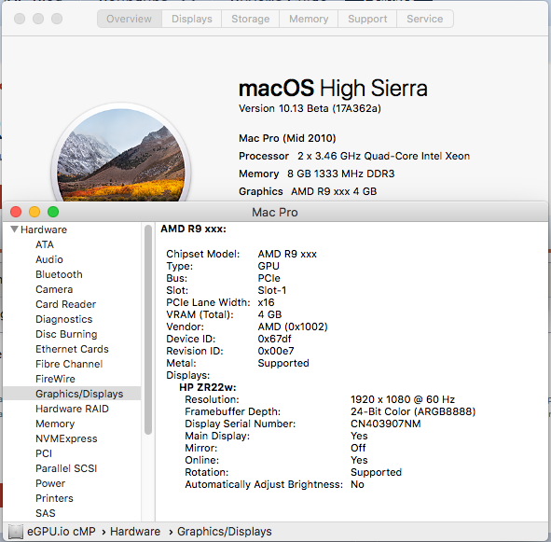Select Diagnostics in the sidebar

[x=64, y=319]
